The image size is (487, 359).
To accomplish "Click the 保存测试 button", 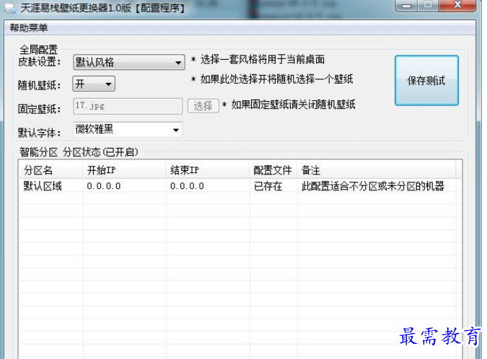I will (x=426, y=81).
